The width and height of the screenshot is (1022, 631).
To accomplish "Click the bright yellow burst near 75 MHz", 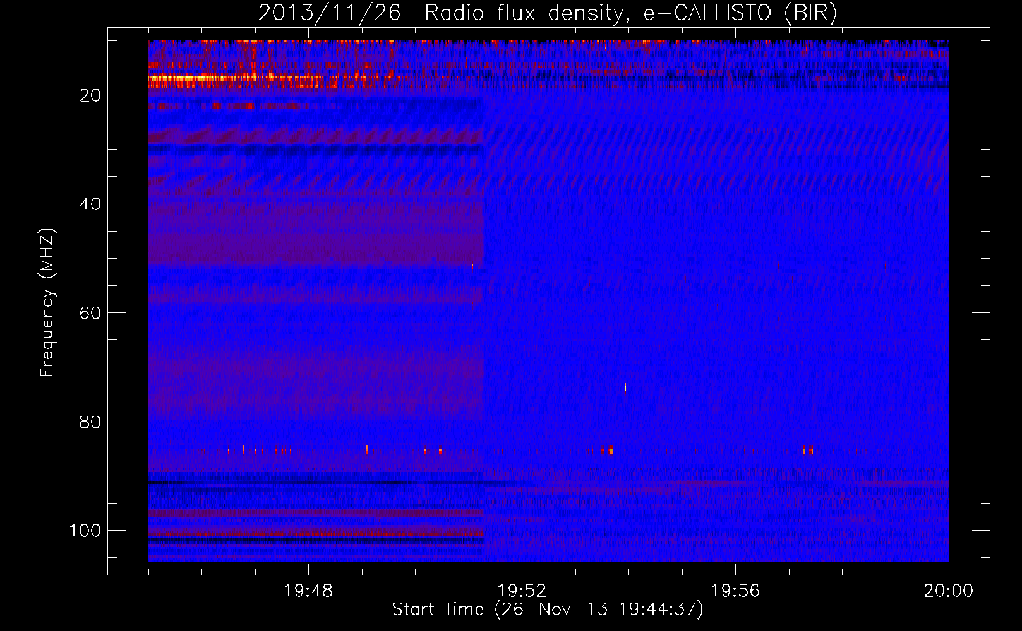I will click(x=625, y=387).
